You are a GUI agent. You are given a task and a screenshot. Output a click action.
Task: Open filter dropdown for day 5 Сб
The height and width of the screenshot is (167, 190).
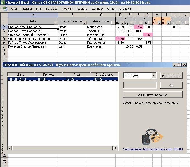coord(160,23)
